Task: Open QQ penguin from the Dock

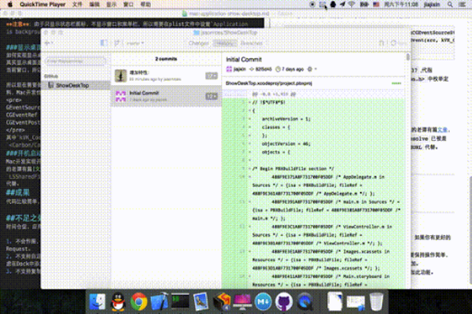Action: (118, 302)
